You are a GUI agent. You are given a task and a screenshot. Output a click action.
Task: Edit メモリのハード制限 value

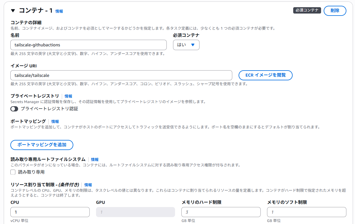pyautogui.click(x=221, y=212)
